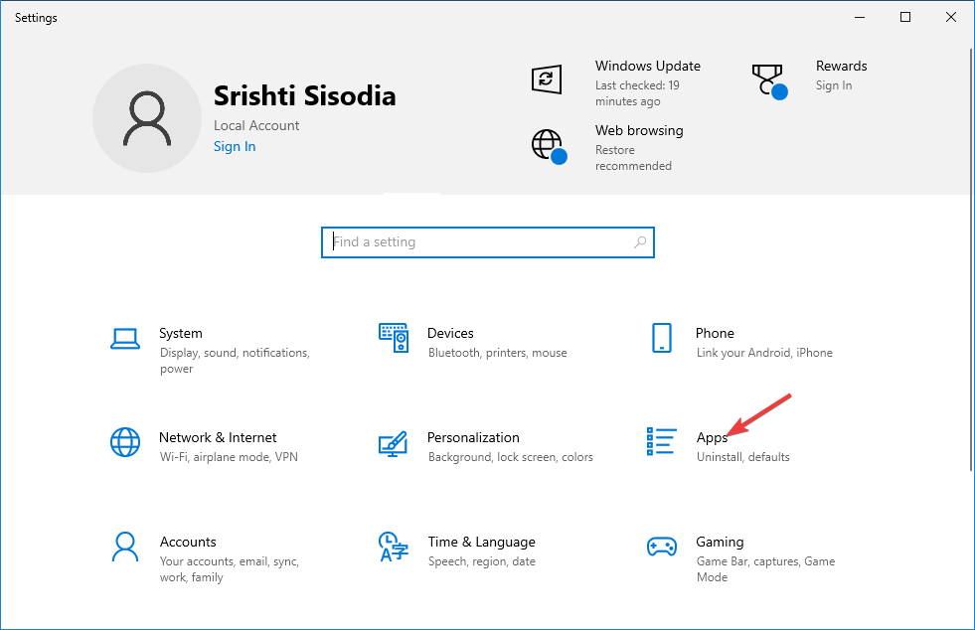This screenshot has width=975, height=630.
Task: Open the Personalization paintbrush icon
Action: click(x=393, y=444)
